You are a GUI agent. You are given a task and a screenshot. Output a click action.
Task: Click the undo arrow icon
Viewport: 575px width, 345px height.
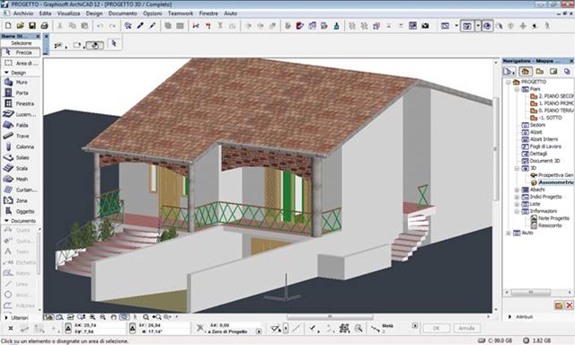100,26
